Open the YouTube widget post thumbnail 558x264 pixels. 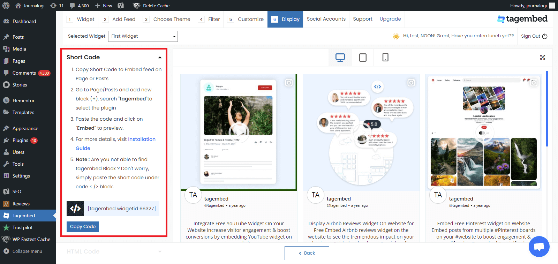pyautogui.click(x=239, y=132)
